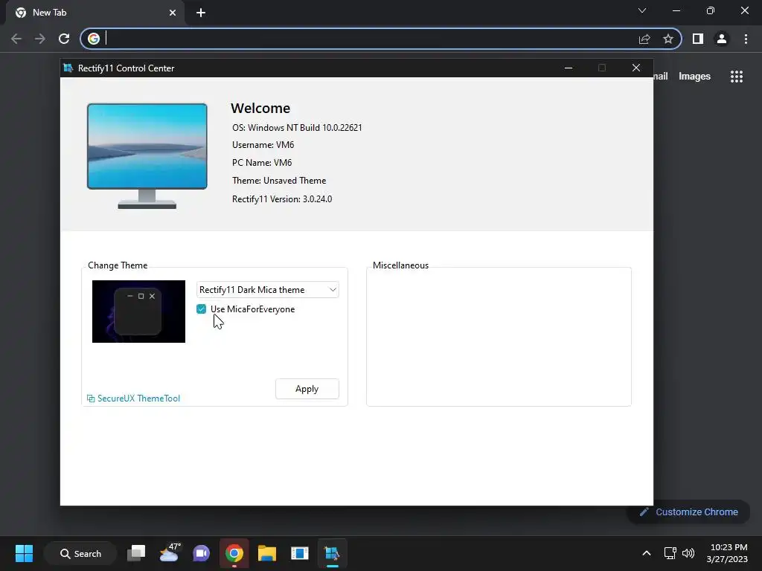The image size is (762, 571).
Task: Click the Rectify11 taskbar icon
Action: point(333,553)
